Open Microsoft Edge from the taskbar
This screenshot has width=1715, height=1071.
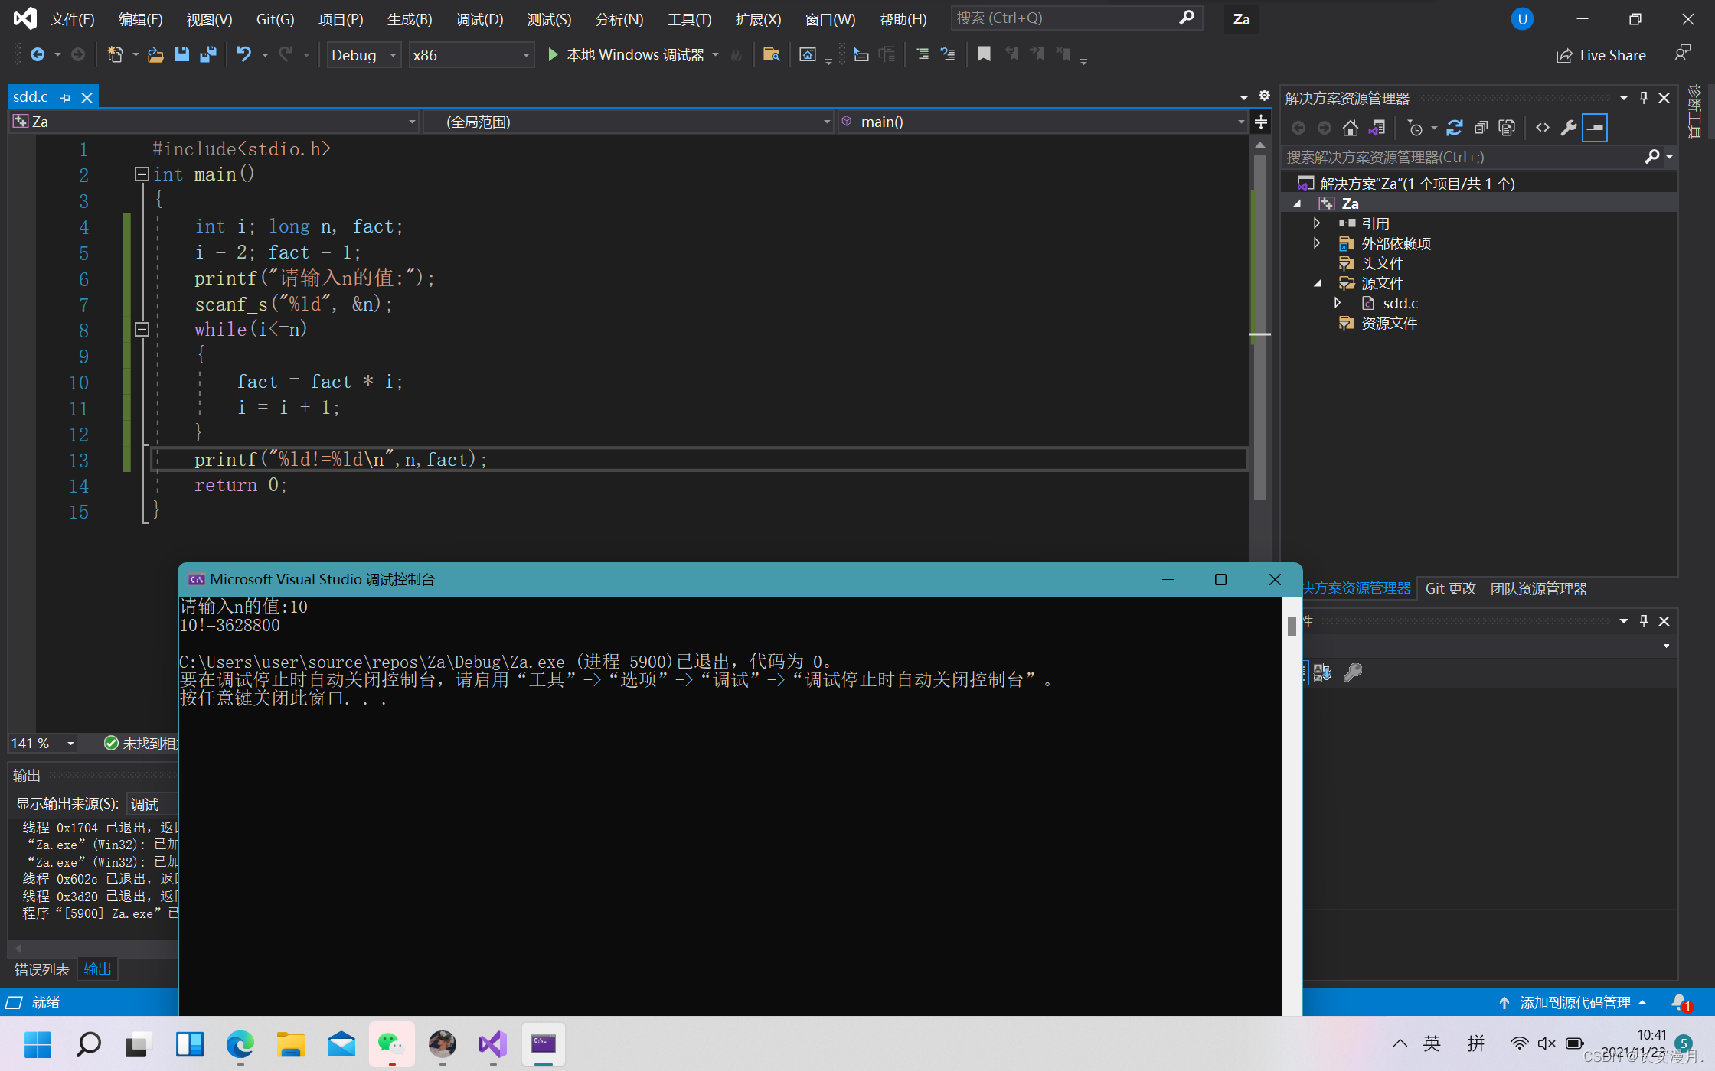coord(240,1044)
